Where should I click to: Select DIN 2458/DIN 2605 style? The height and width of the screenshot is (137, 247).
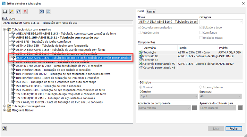click(x=53, y=70)
